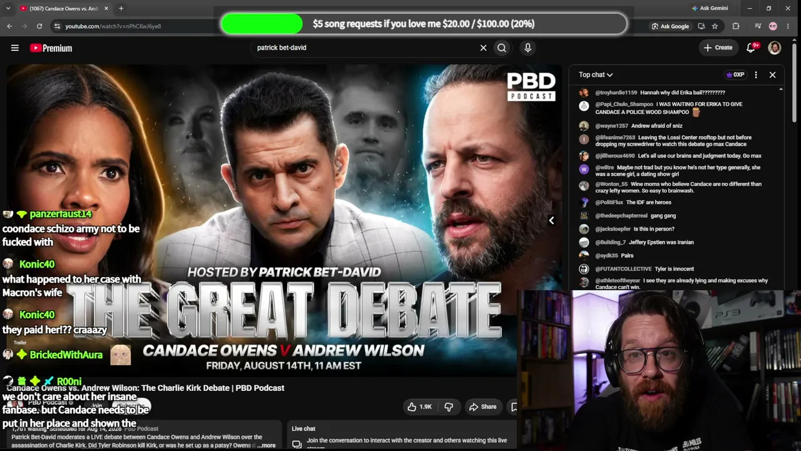
Task: Click username @Papi_Chulo_Shampoo in chat
Action: pos(624,104)
